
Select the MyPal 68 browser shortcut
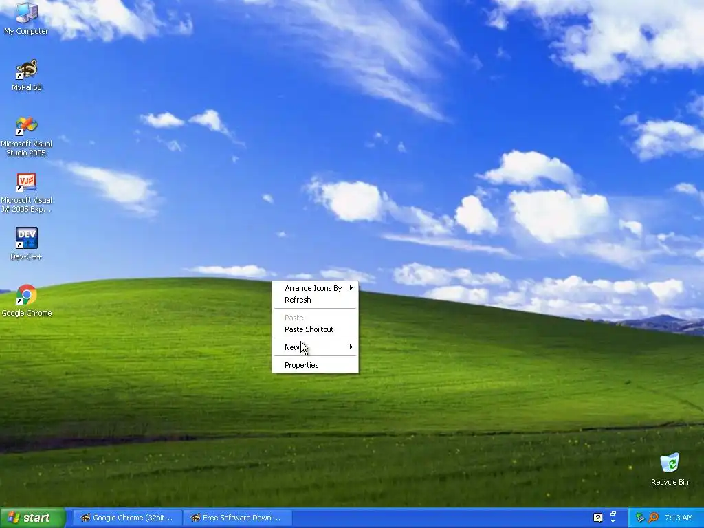(x=27, y=75)
